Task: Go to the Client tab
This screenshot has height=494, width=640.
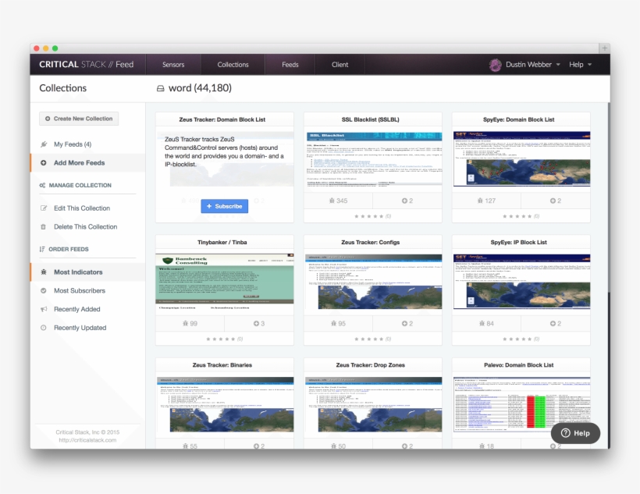Action: tap(340, 65)
